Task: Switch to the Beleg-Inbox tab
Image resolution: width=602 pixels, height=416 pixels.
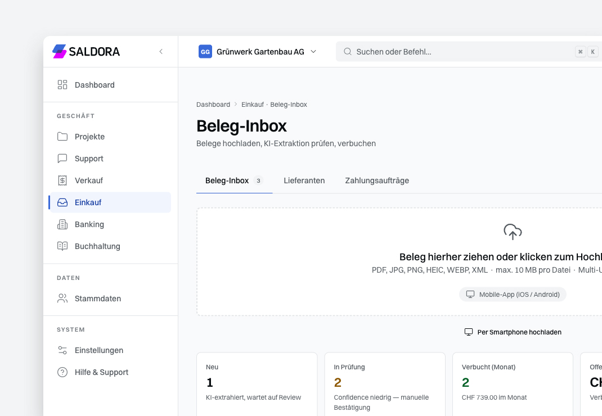Action: pyautogui.click(x=234, y=181)
